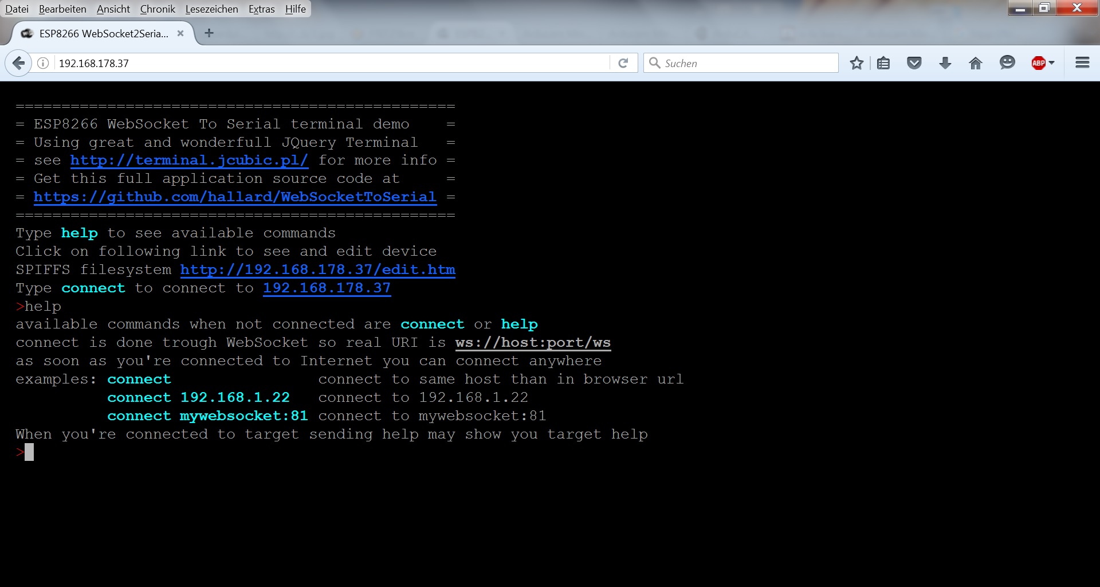Open the Ansicht menu

click(113, 9)
